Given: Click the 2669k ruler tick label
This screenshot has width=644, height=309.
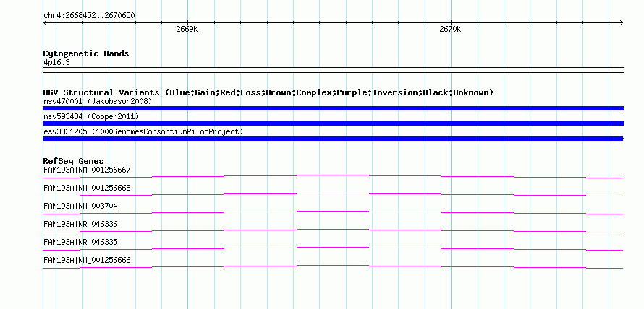Looking at the screenshot, I should [187, 29].
